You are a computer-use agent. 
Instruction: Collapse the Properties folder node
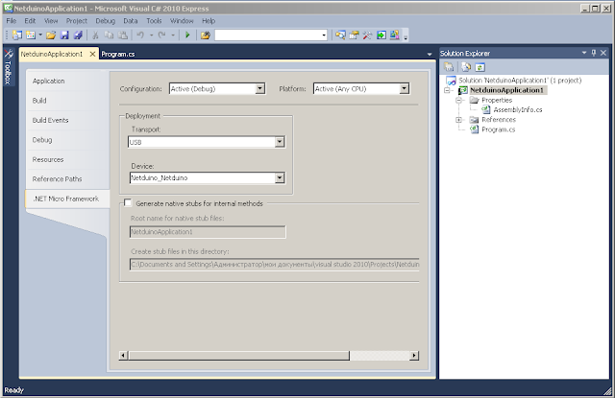click(458, 100)
